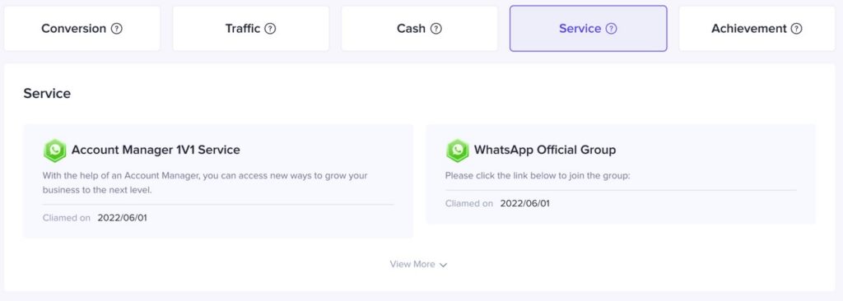Click the Account Manager description text
The width and height of the screenshot is (843, 301).
point(205,183)
